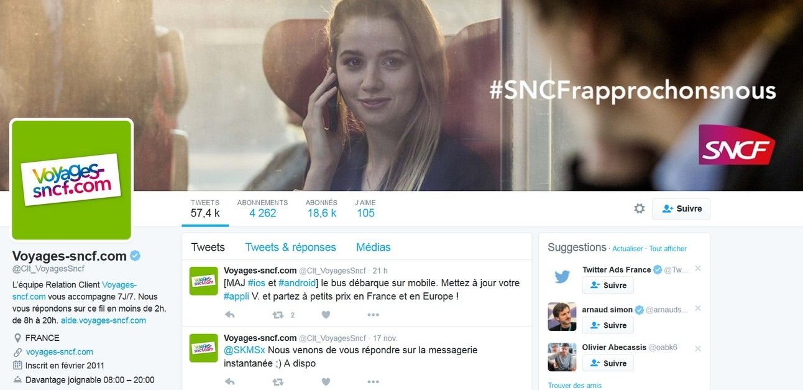The image size is (803, 390).
Task: Click the Voyages-sncf.com profile picture
Action: coord(71,180)
